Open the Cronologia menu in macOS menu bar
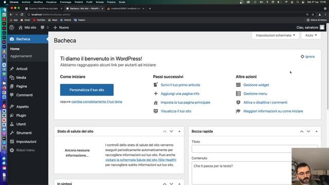This screenshot has height=185, width=329. click(x=65, y=2)
